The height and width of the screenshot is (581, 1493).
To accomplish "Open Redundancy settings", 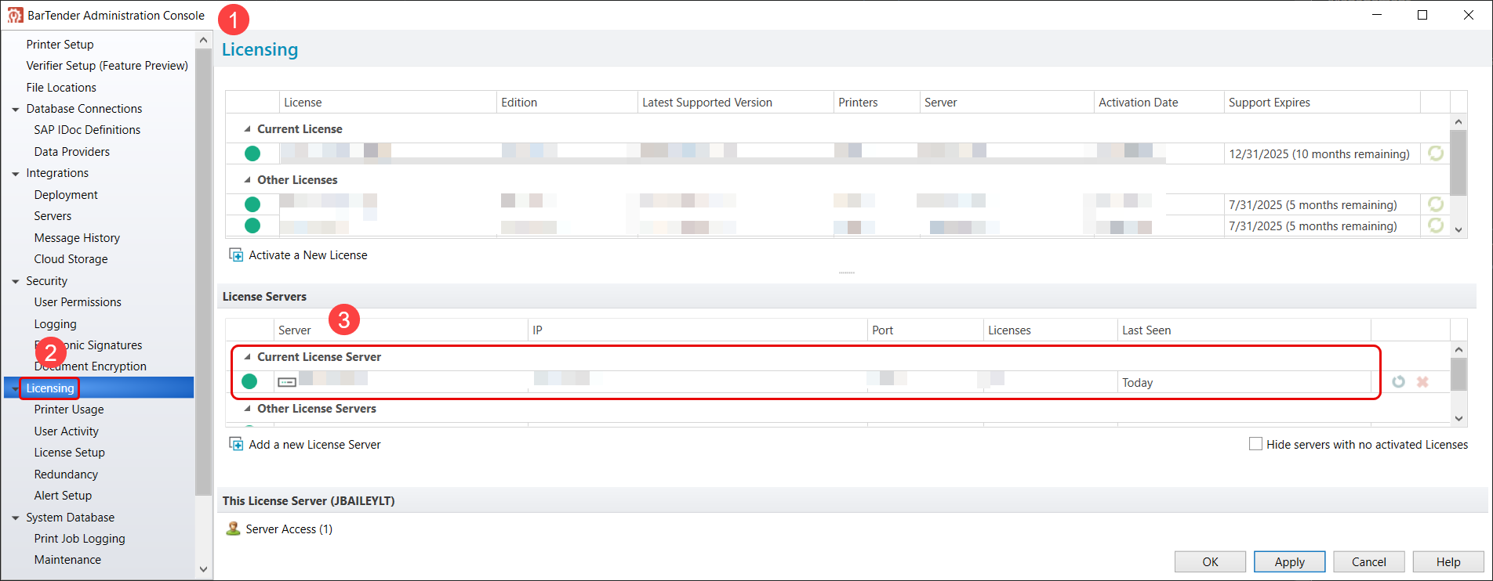I will (x=66, y=475).
